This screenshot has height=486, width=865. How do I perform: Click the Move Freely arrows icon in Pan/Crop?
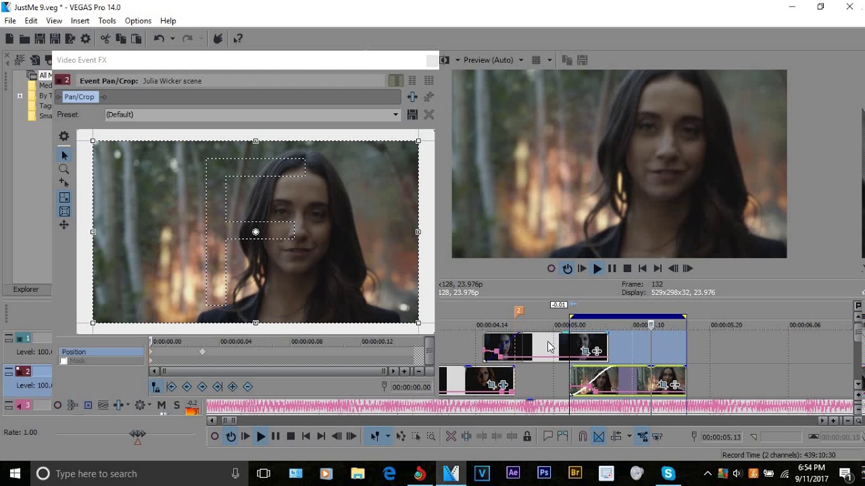[x=64, y=225]
